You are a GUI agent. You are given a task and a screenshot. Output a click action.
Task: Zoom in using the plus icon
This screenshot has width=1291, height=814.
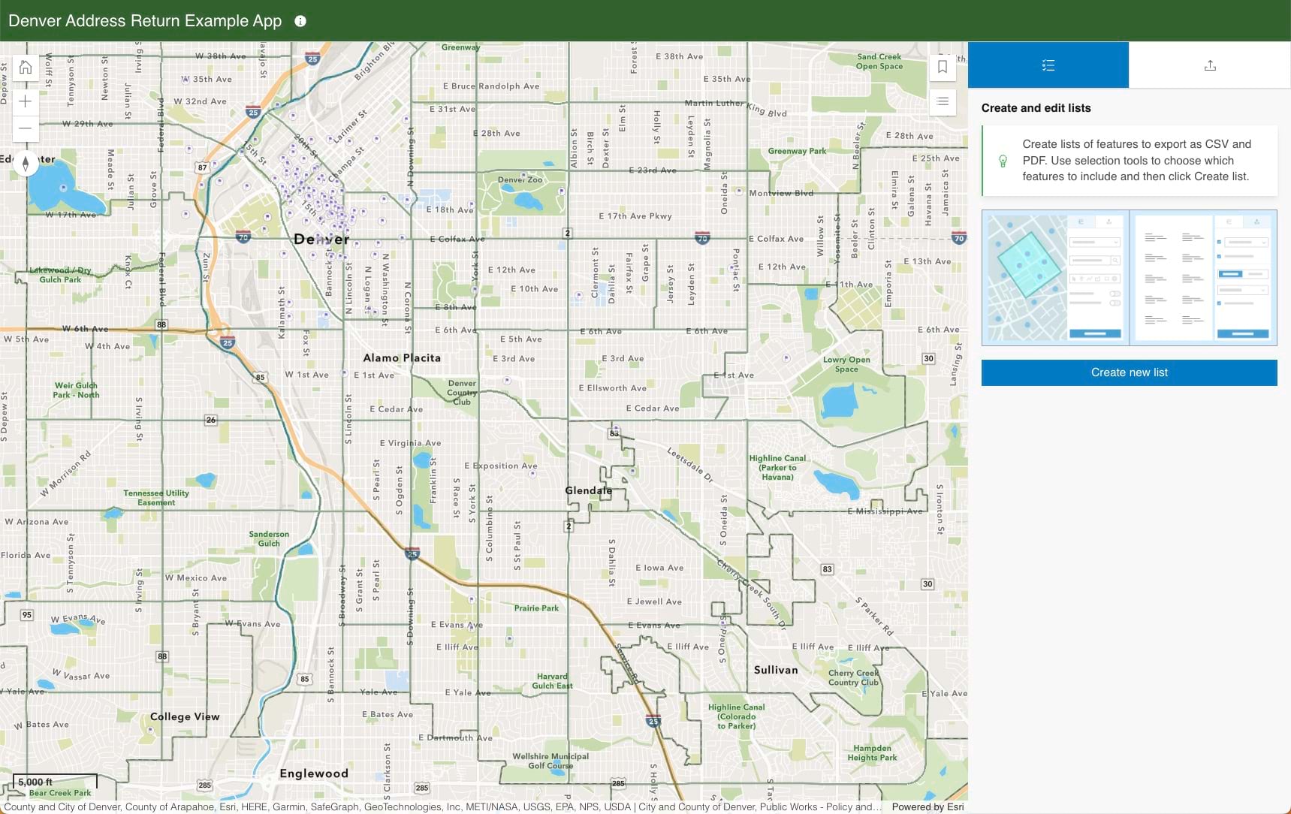pos(26,101)
